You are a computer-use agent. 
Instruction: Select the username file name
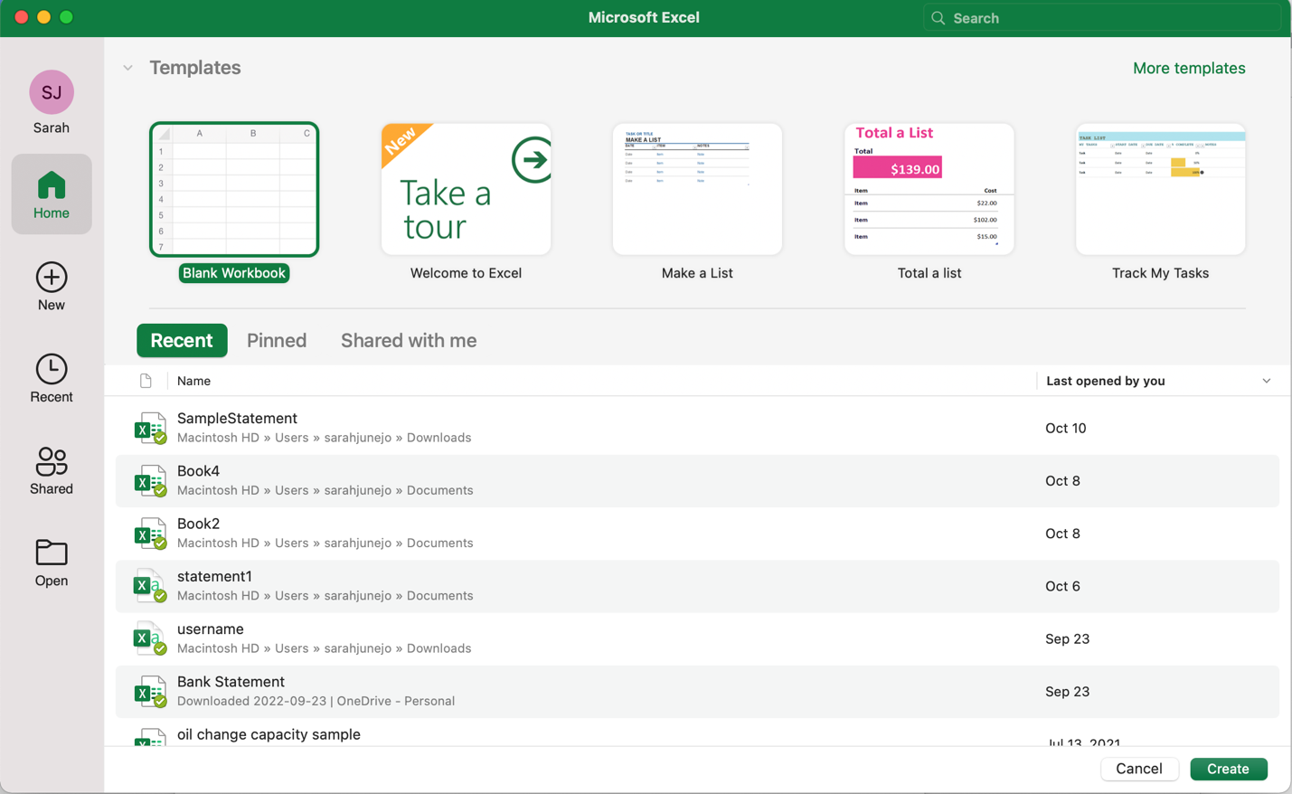[x=211, y=629]
